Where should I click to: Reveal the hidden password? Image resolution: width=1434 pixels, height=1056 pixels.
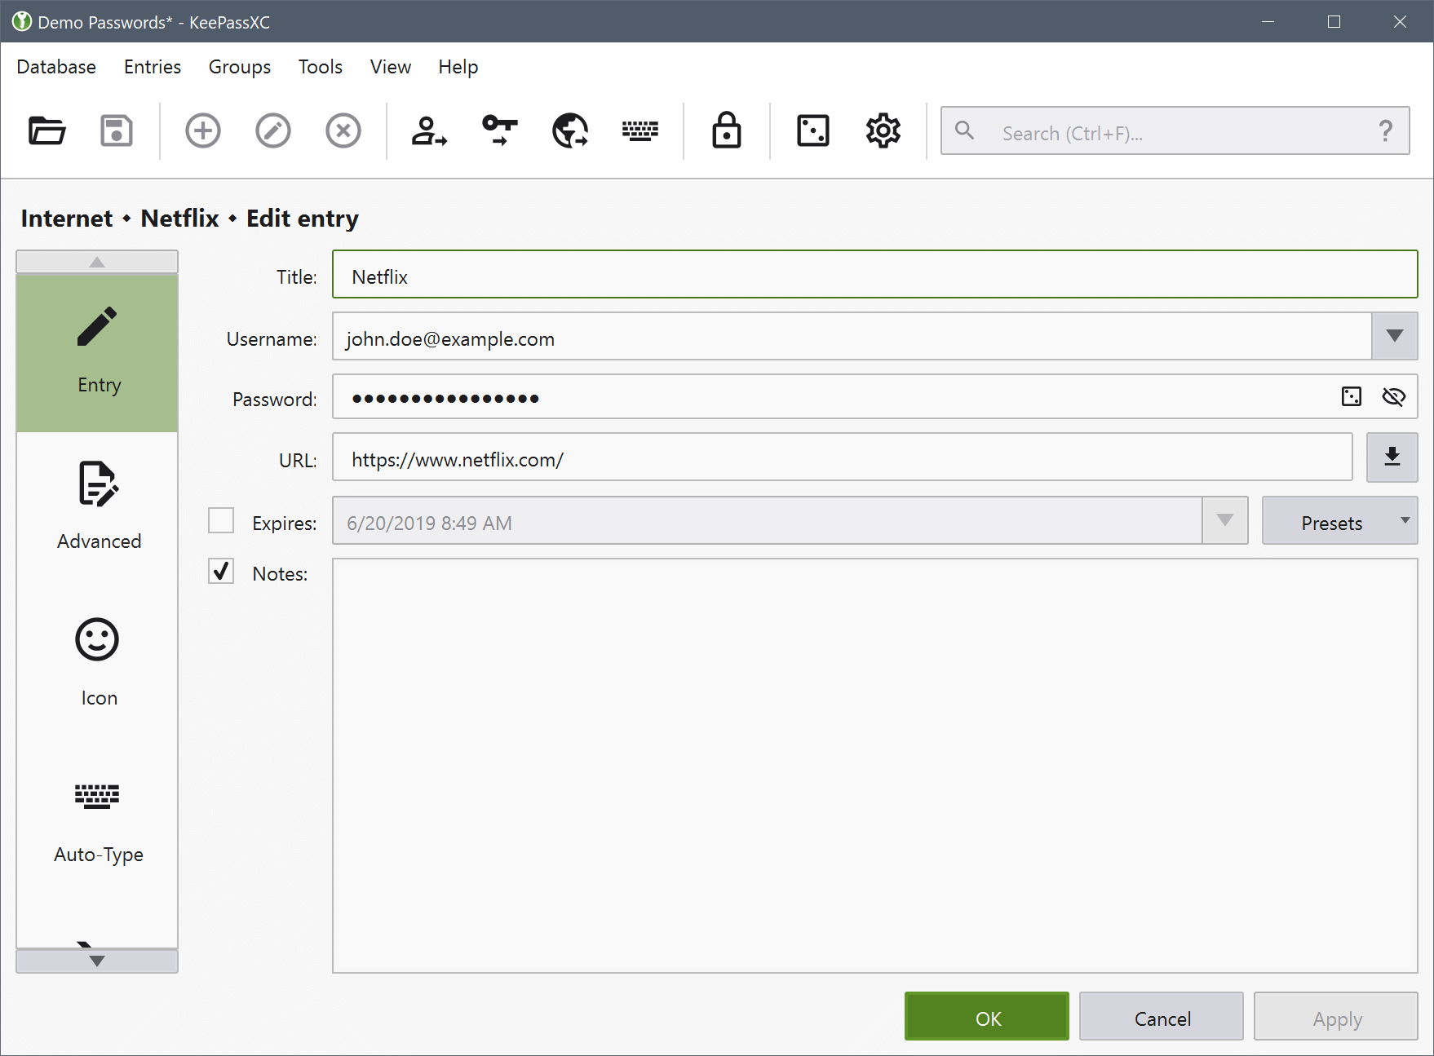(x=1394, y=396)
